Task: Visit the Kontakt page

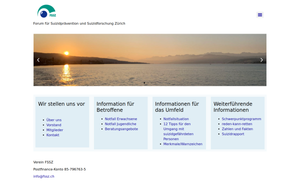Action: [52, 135]
